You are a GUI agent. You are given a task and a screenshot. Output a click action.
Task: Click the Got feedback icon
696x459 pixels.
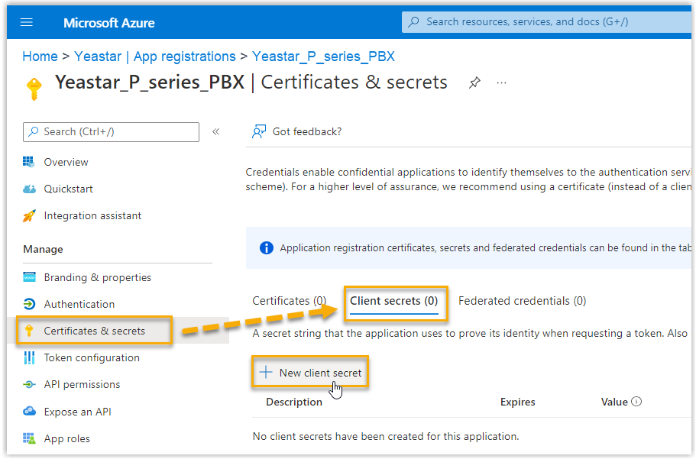coord(260,131)
